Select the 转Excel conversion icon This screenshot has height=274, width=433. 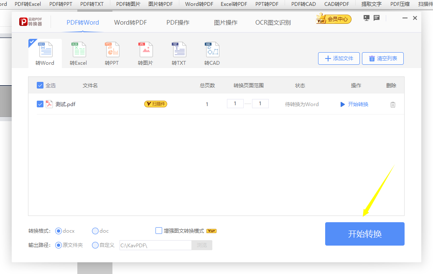pos(78,52)
